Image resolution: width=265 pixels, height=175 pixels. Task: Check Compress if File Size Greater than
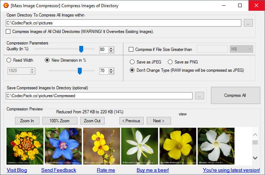(131, 49)
